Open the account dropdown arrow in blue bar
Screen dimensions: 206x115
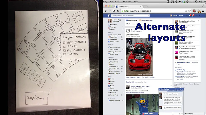[x=200, y=16]
